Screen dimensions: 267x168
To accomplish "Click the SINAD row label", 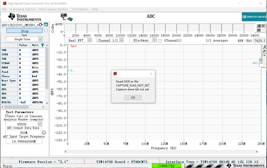I will coord(5,63).
